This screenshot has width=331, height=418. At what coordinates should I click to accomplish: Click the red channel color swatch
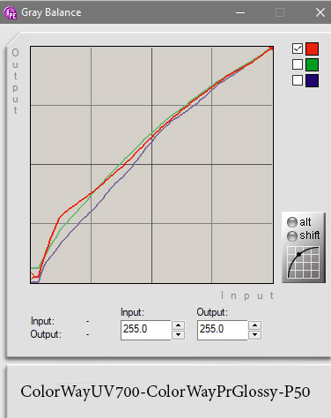click(x=312, y=49)
